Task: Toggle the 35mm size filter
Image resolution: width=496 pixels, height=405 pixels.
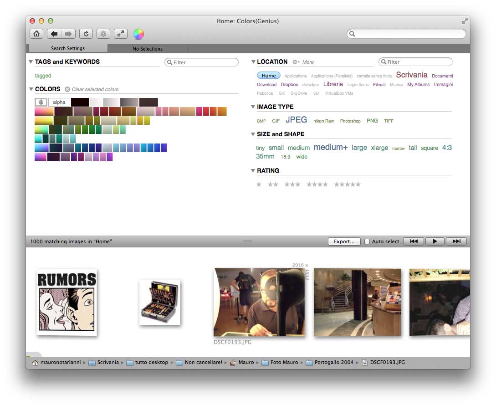Action: pos(265,156)
